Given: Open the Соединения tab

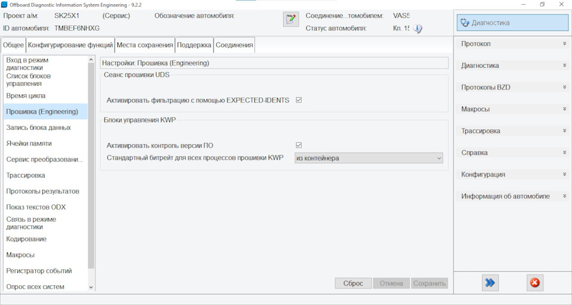Looking at the screenshot, I should click(x=234, y=45).
